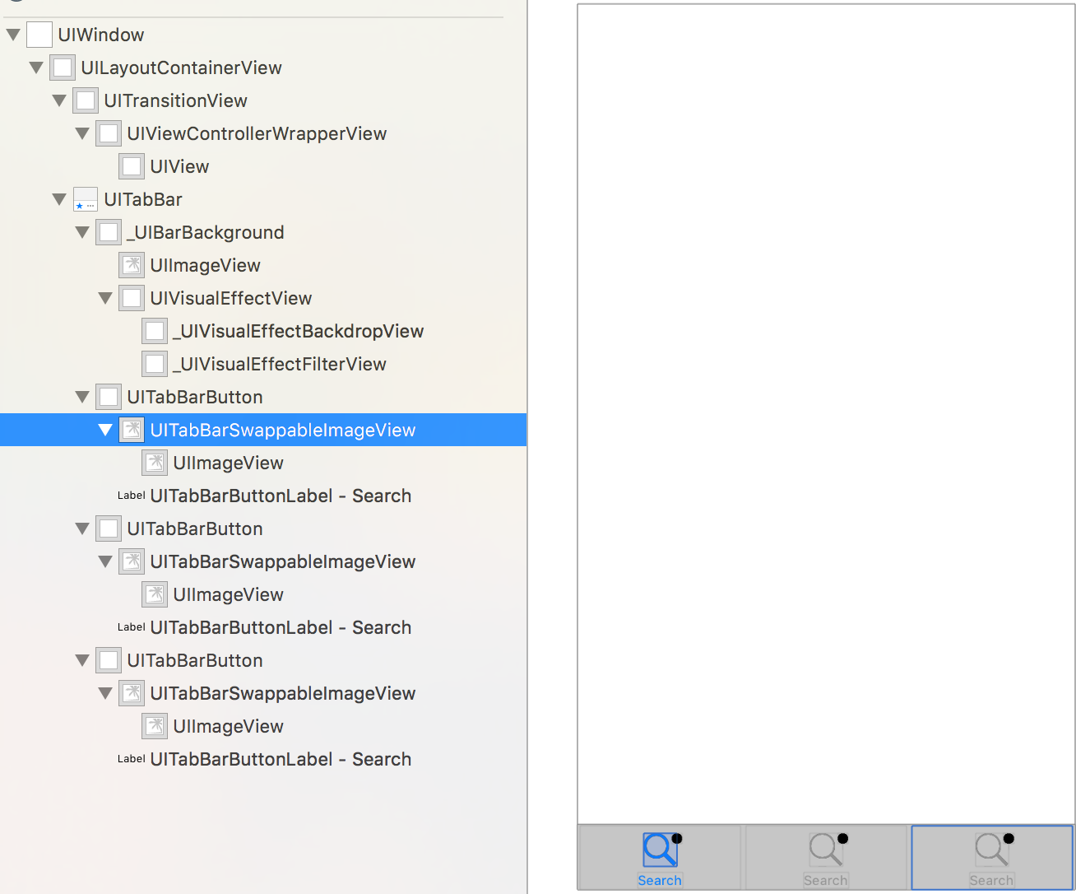Collapse the _UIBarBackground node
The width and height of the screenshot is (1076, 894).
pyautogui.click(x=81, y=232)
